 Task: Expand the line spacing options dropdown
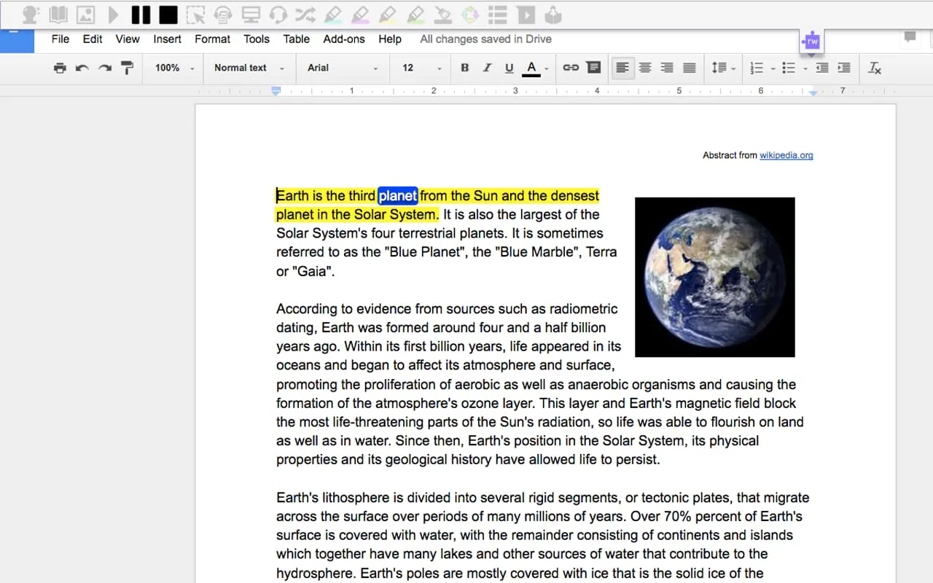[722, 68]
